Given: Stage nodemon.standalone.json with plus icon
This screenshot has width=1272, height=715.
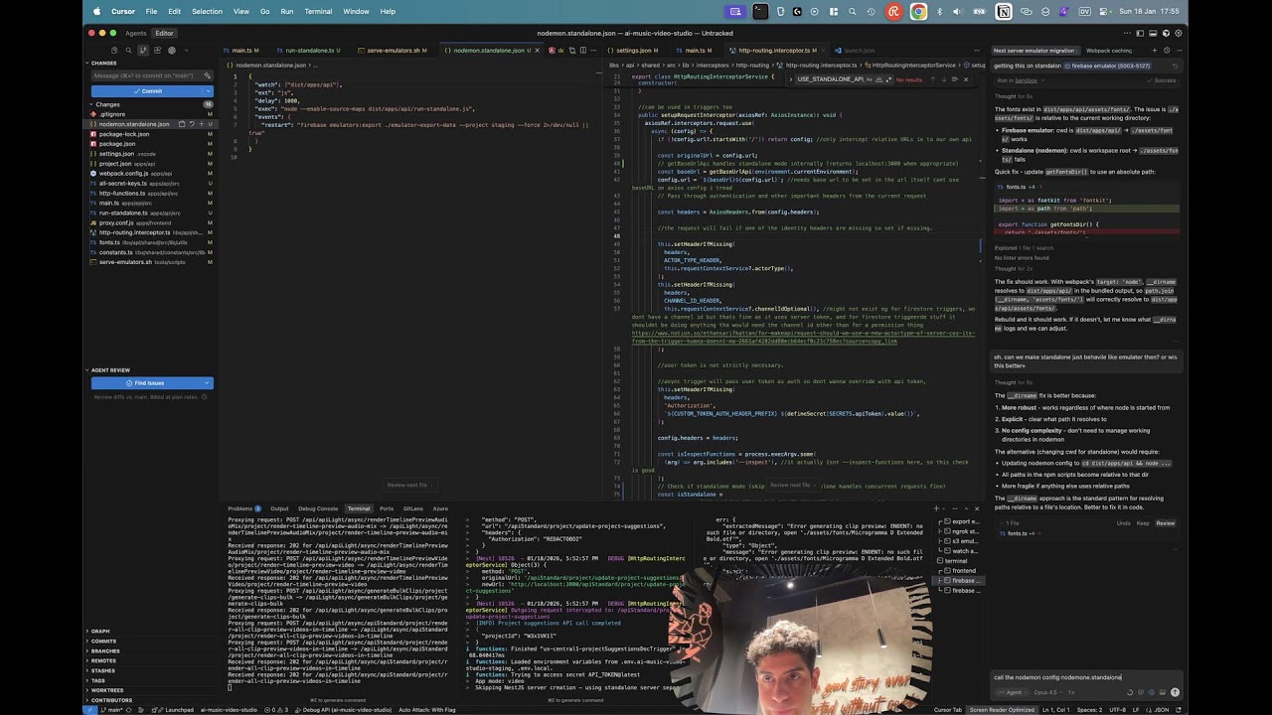Looking at the screenshot, I should click(x=201, y=124).
